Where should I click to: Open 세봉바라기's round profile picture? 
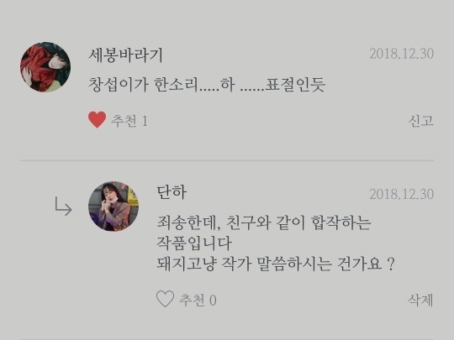click(45, 67)
